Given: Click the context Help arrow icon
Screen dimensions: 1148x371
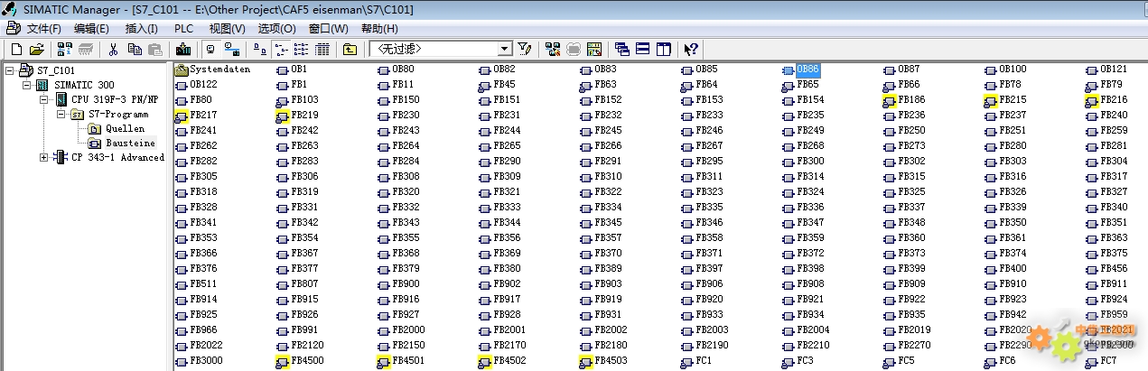Looking at the screenshot, I should point(690,48).
